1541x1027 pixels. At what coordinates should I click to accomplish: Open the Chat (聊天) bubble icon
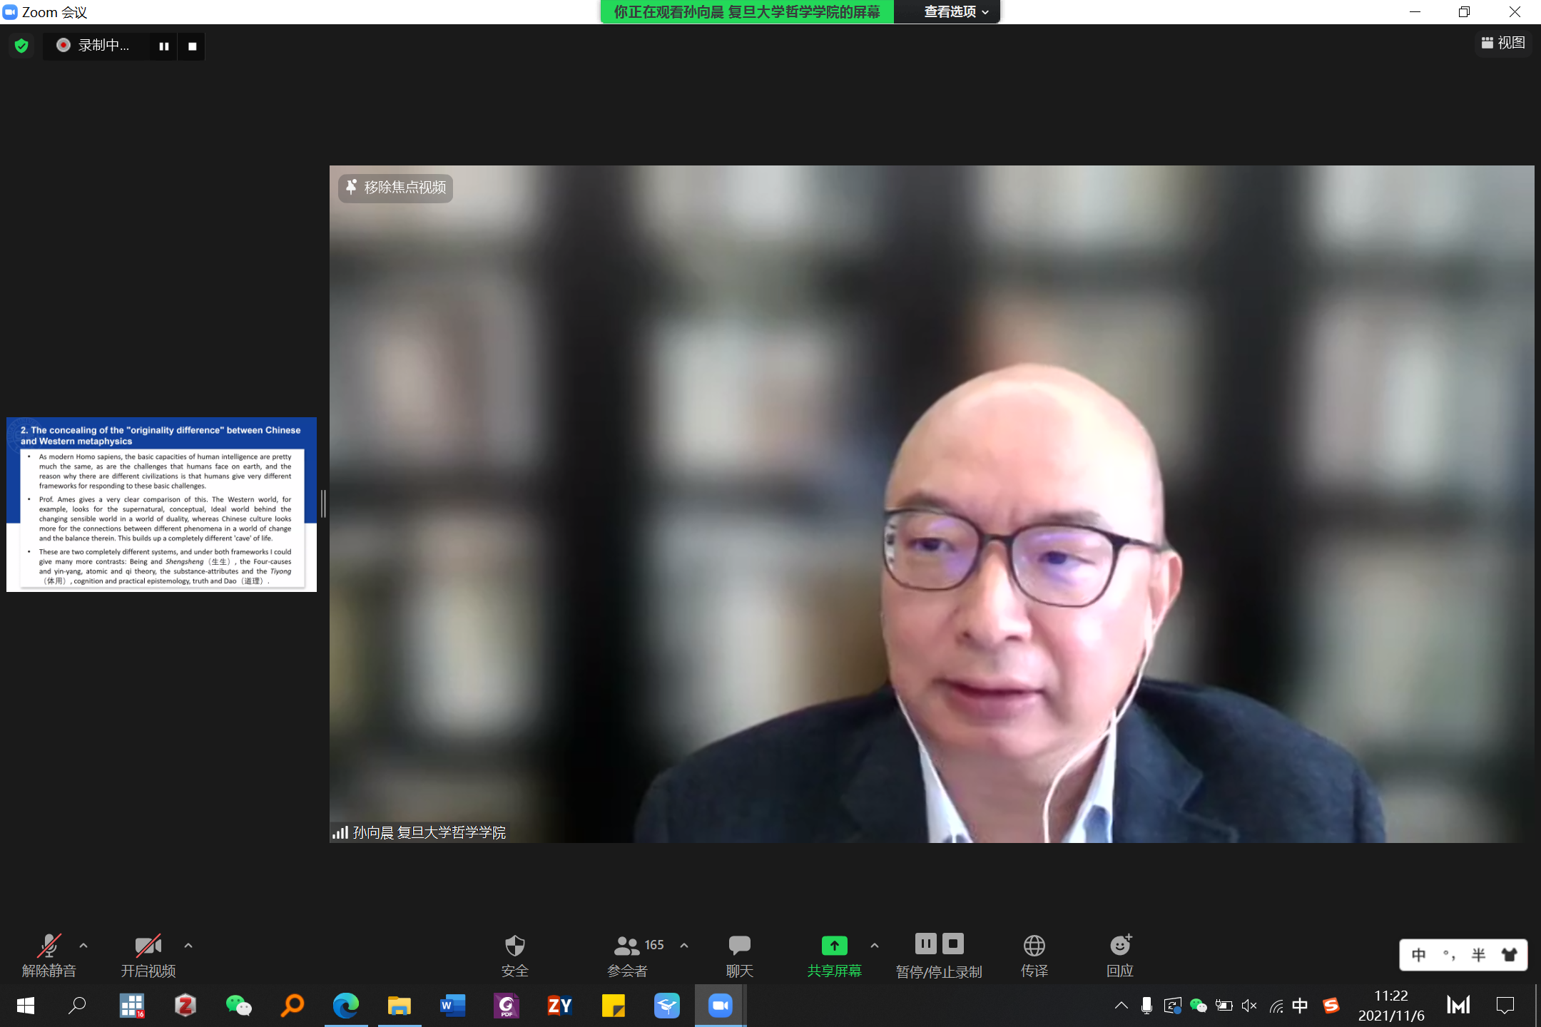click(x=739, y=946)
